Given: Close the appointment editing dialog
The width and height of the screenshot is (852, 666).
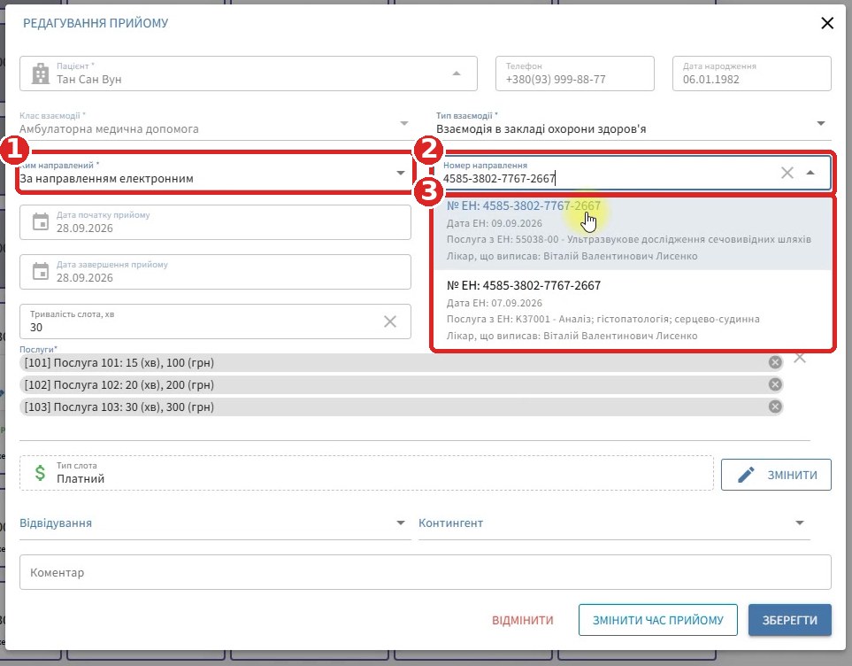Looking at the screenshot, I should [827, 23].
